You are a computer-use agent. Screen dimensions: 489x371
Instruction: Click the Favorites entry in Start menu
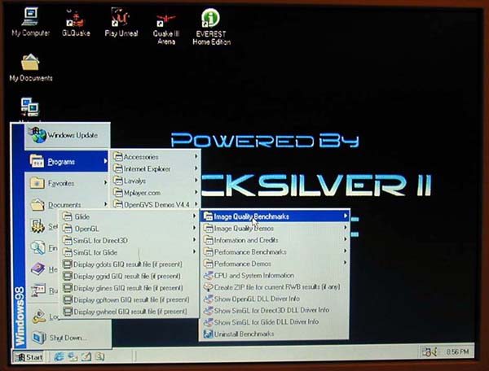67,183
